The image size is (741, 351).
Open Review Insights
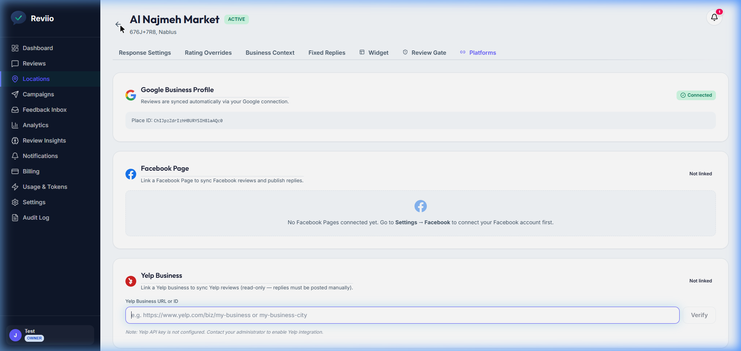pyautogui.click(x=50, y=141)
